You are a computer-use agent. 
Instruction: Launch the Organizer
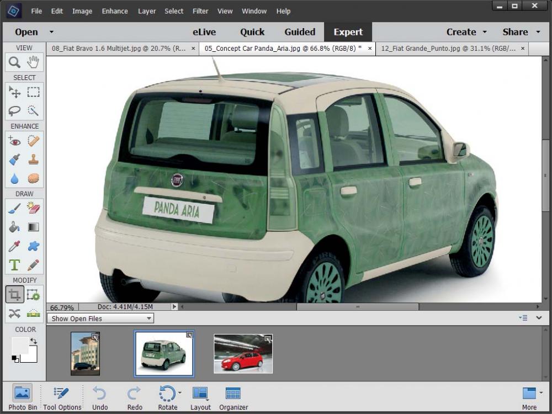click(233, 397)
